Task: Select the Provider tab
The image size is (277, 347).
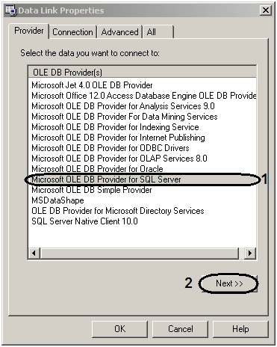Action: (29, 31)
